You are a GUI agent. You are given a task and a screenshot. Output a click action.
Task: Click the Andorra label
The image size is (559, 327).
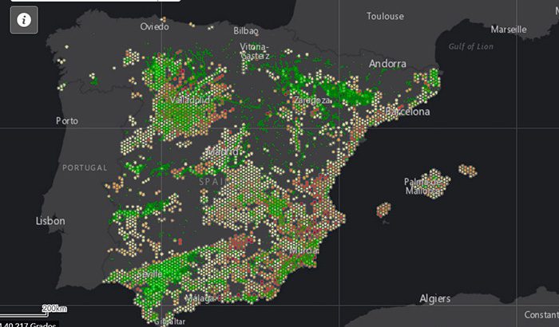[387, 64]
